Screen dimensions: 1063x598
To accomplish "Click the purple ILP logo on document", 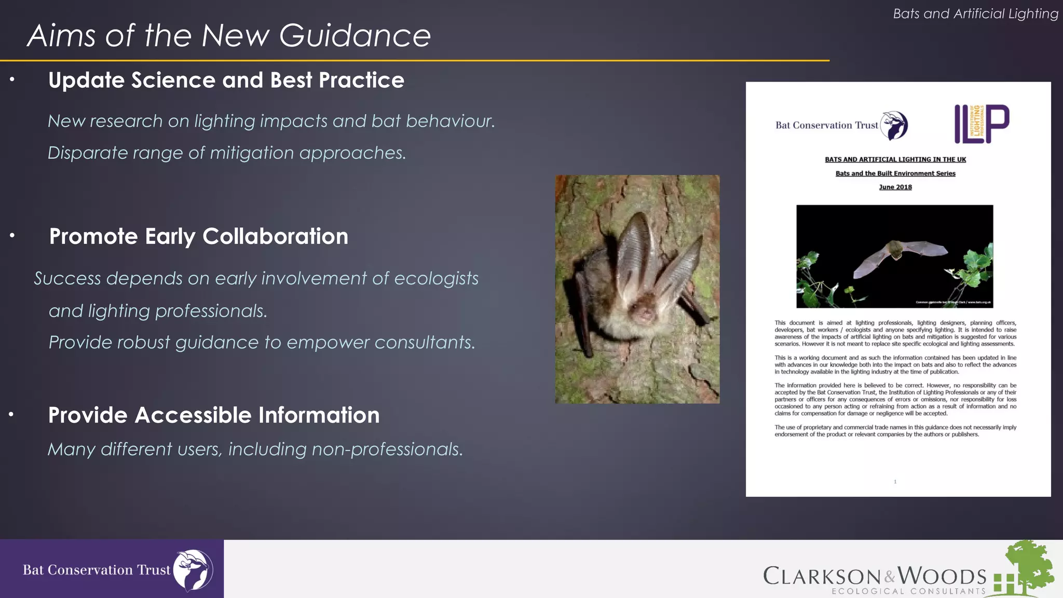I will click(982, 124).
